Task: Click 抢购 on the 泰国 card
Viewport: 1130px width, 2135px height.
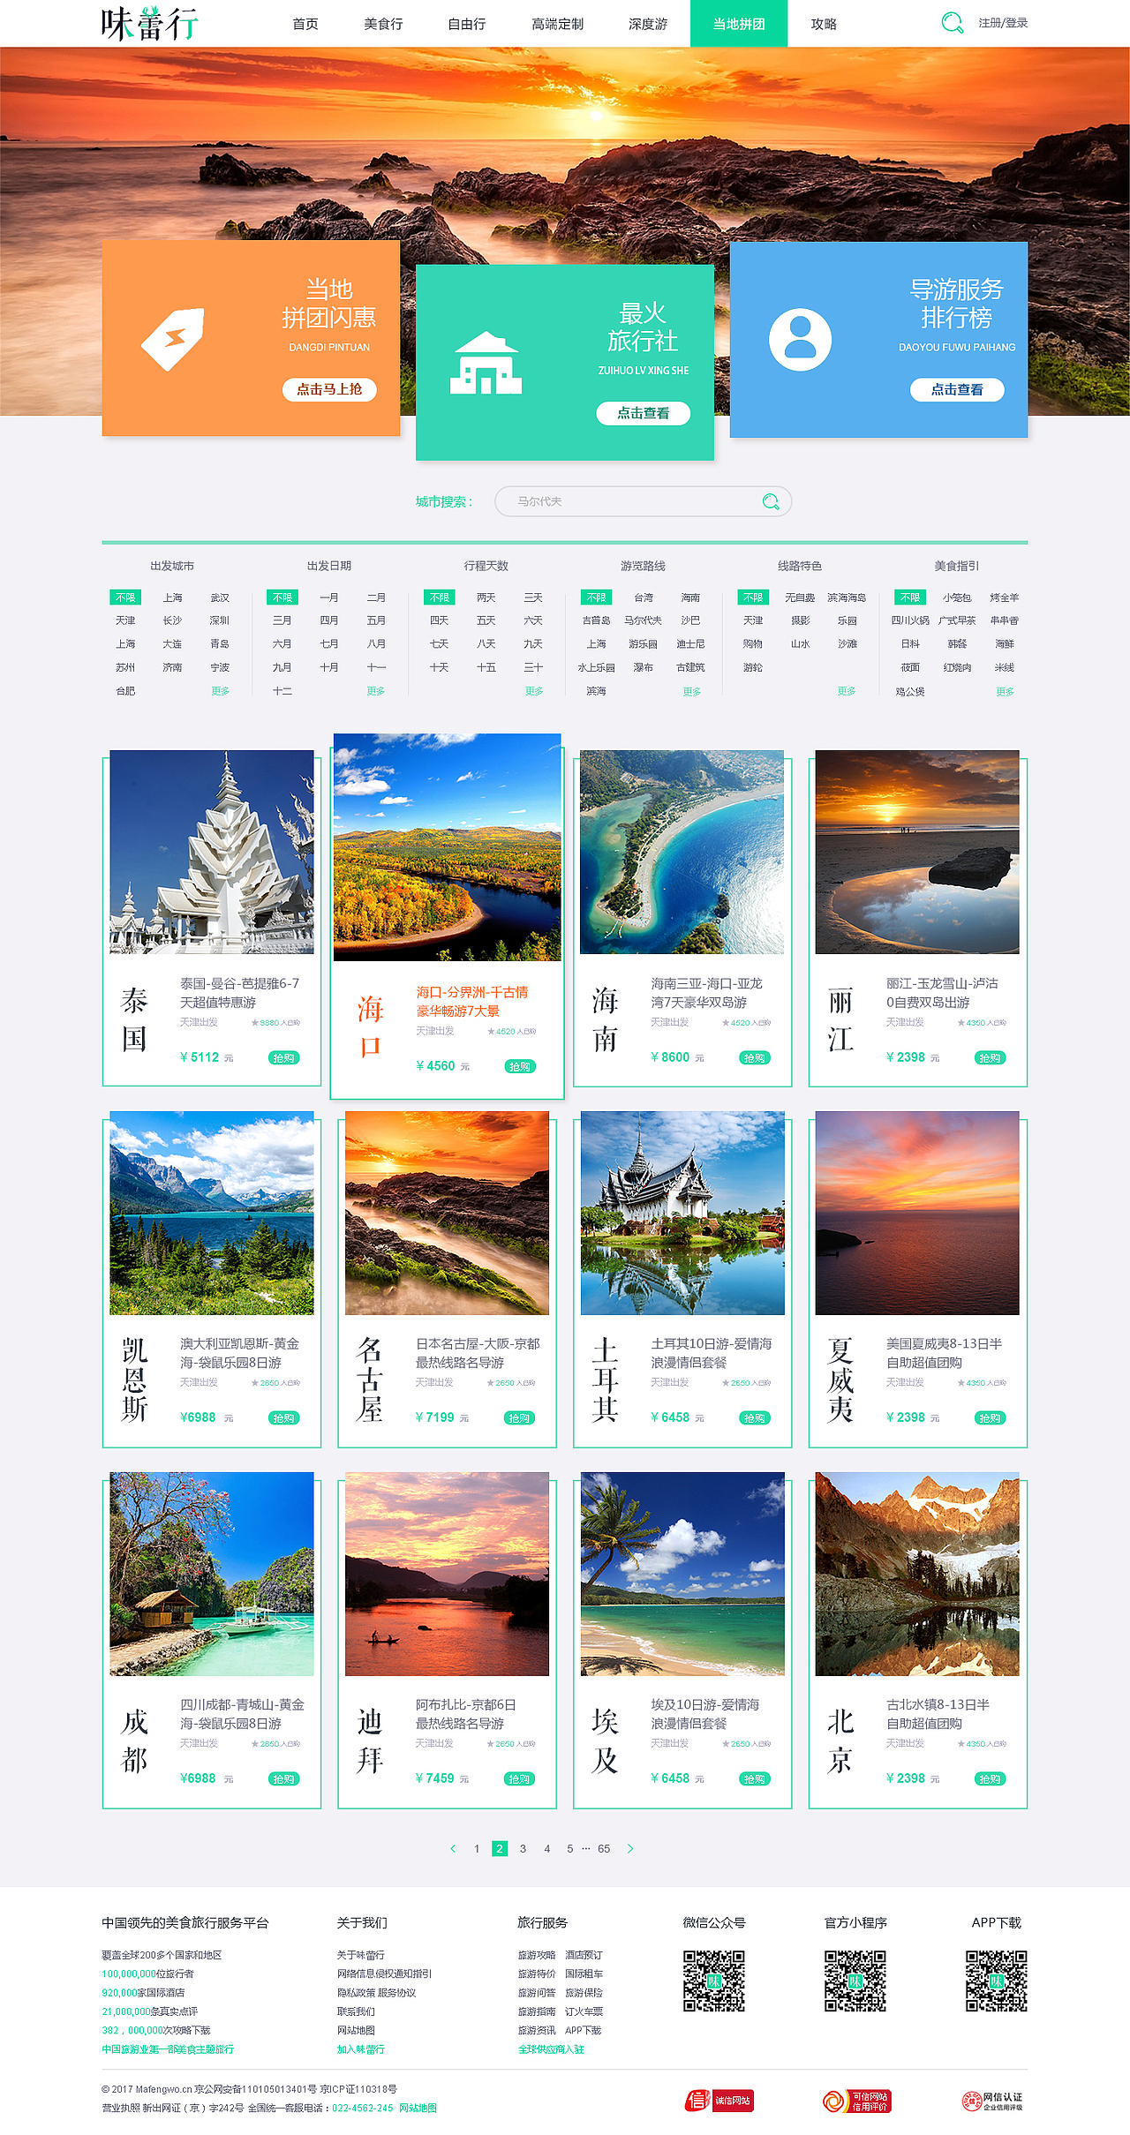Action: 283,1057
